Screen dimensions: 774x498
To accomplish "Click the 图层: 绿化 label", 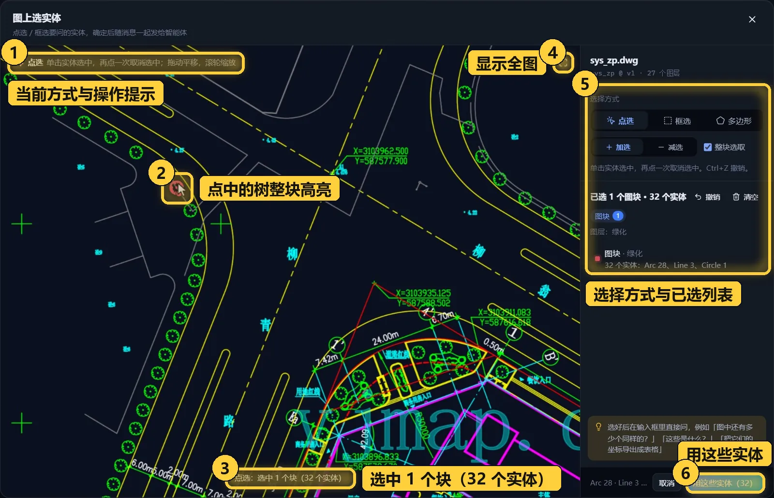I will (608, 232).
